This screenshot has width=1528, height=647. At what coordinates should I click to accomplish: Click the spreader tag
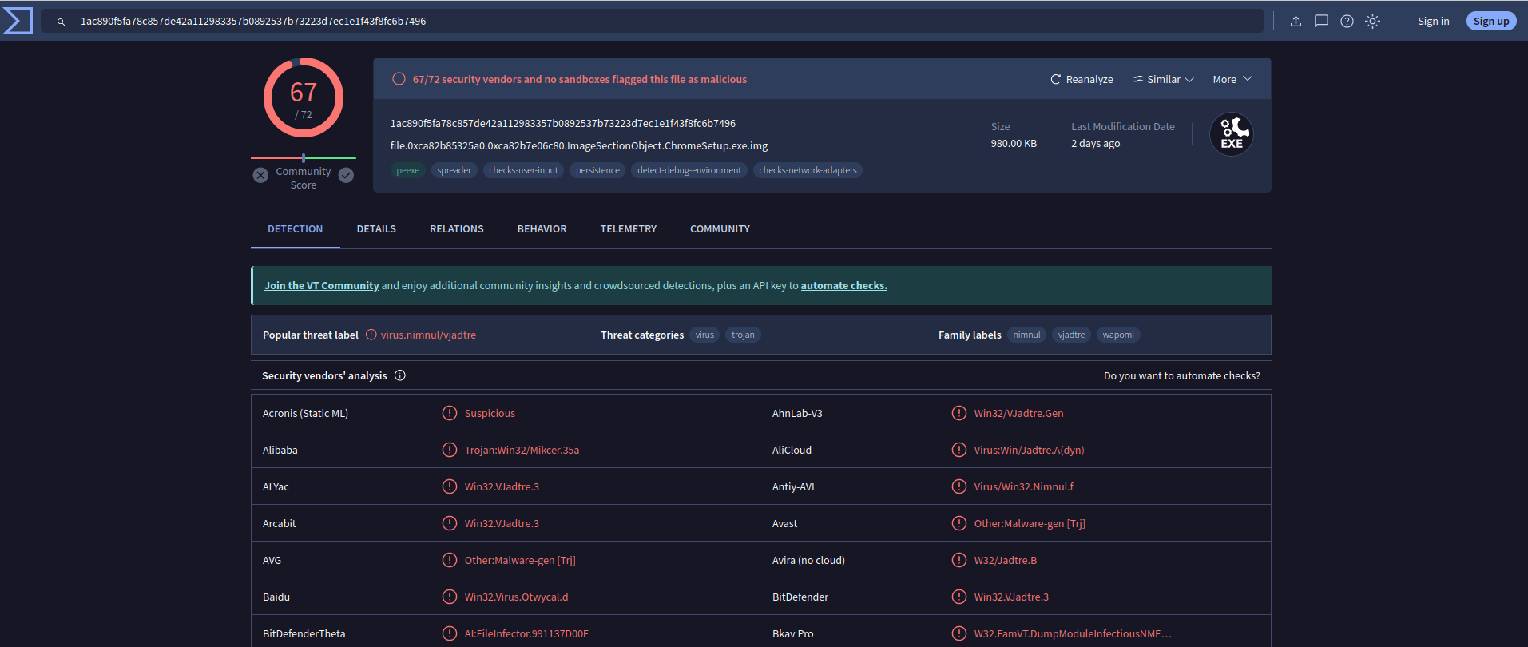[x=454, y=170]
